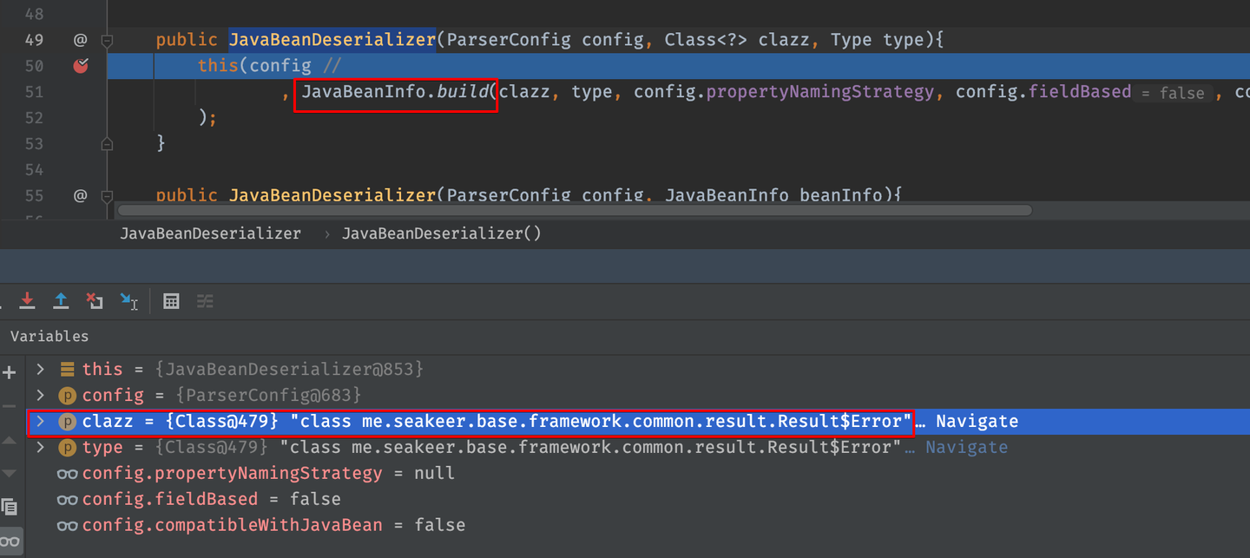Collapse the code fold at line 49
Viewport: 1250px width, 558px height.
(x=107, y=40)
